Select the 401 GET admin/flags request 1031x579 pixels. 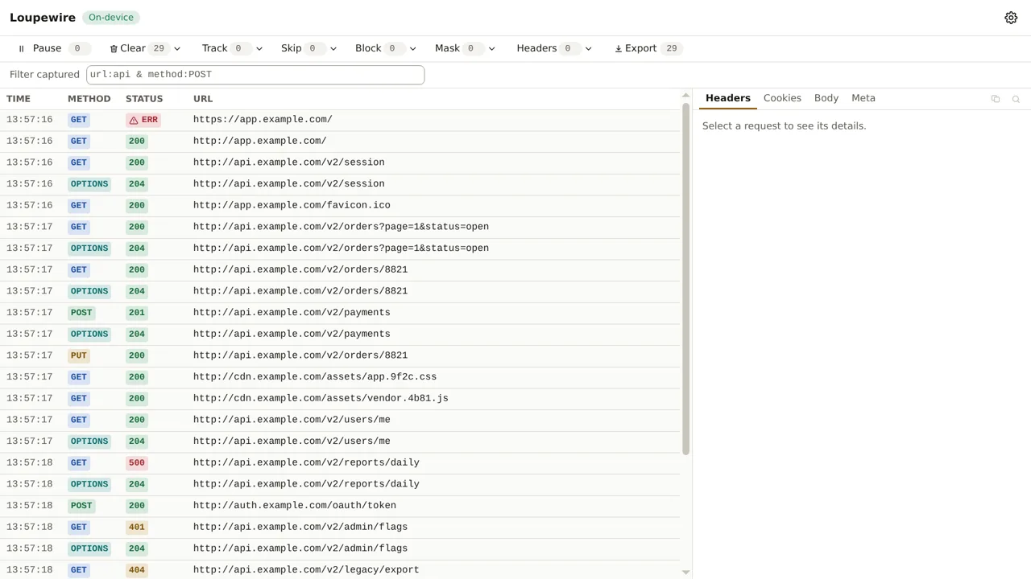tap(340, 528)
